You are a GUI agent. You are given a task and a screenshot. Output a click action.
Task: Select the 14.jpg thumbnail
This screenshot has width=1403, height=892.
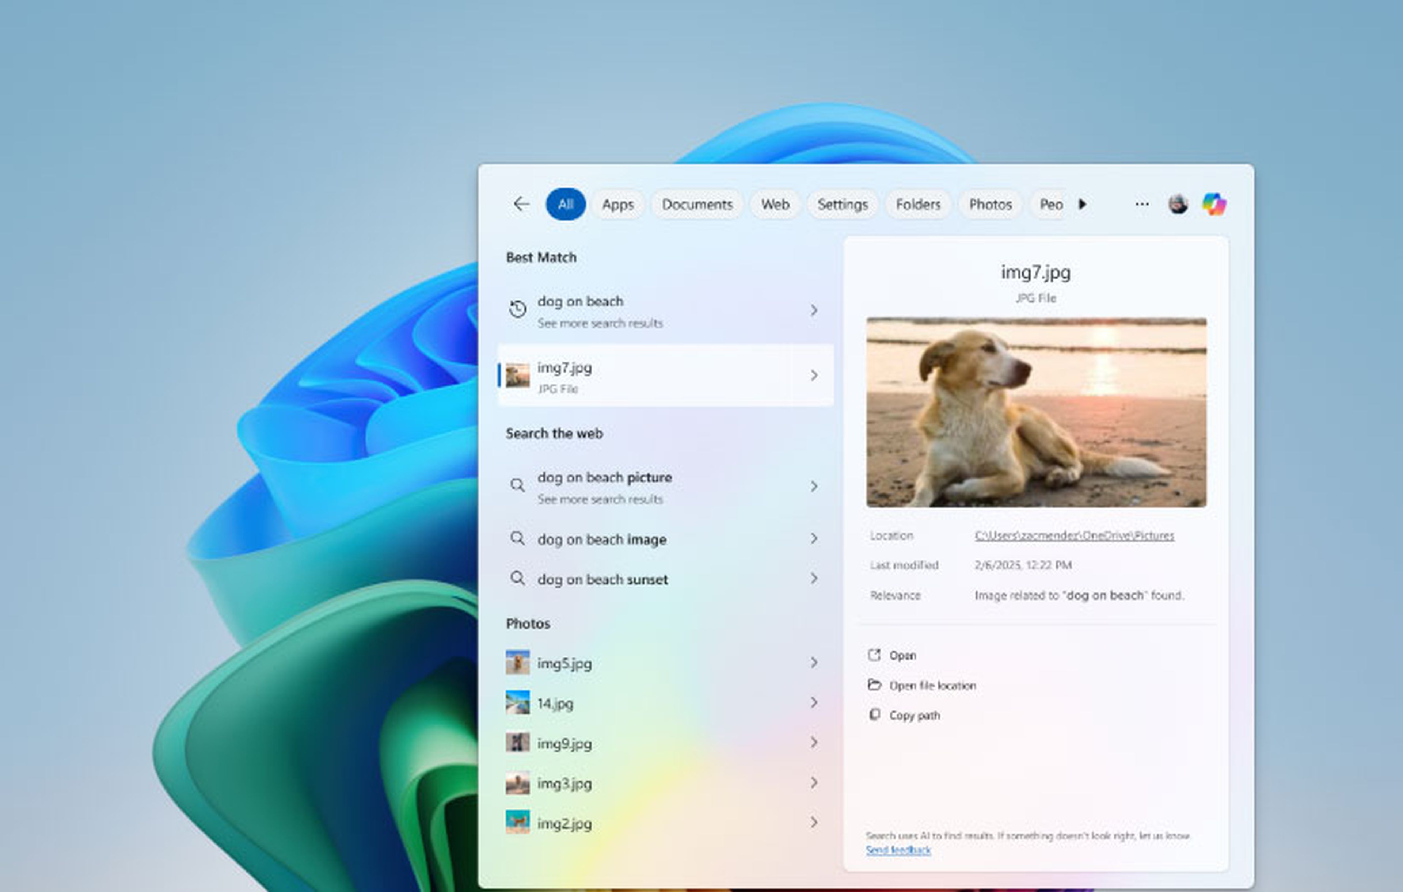[517, 702]
